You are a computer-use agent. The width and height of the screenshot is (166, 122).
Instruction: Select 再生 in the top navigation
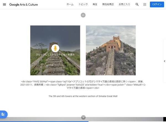click(x=95, y=5)
